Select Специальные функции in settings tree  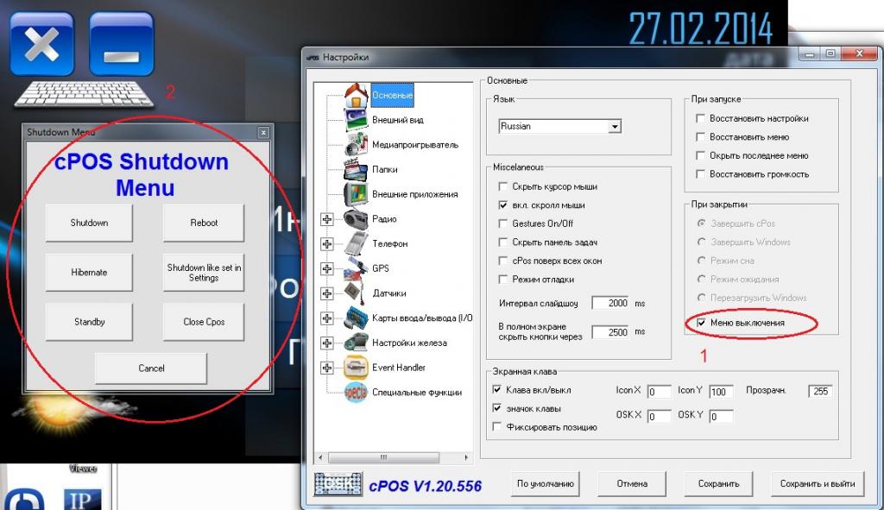coord(417,393)
